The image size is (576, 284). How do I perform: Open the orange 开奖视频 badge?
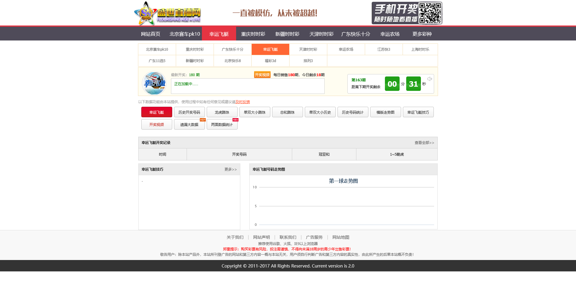[x=262, y=75]
